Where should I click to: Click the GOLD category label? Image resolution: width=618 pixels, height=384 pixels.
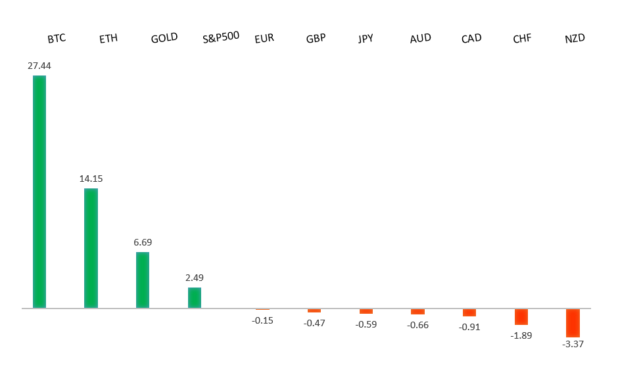(164, 38)
